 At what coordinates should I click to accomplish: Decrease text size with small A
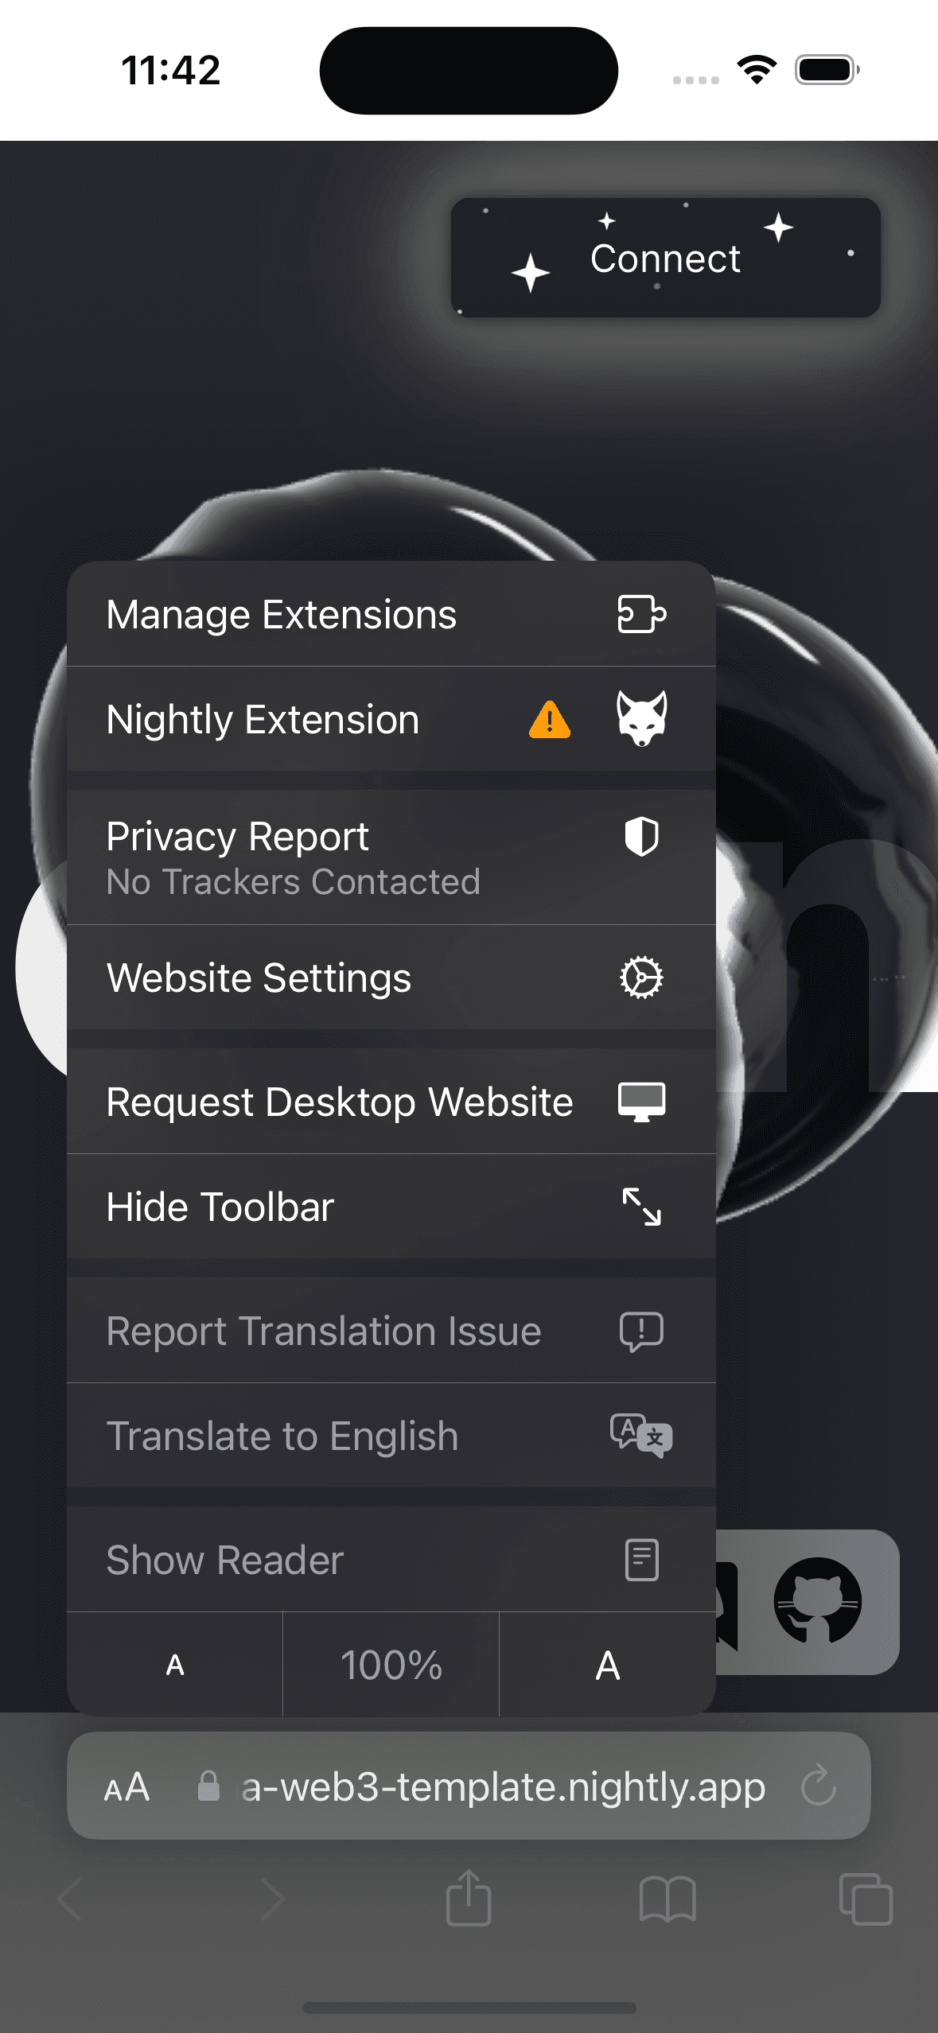pos(175,1665)
